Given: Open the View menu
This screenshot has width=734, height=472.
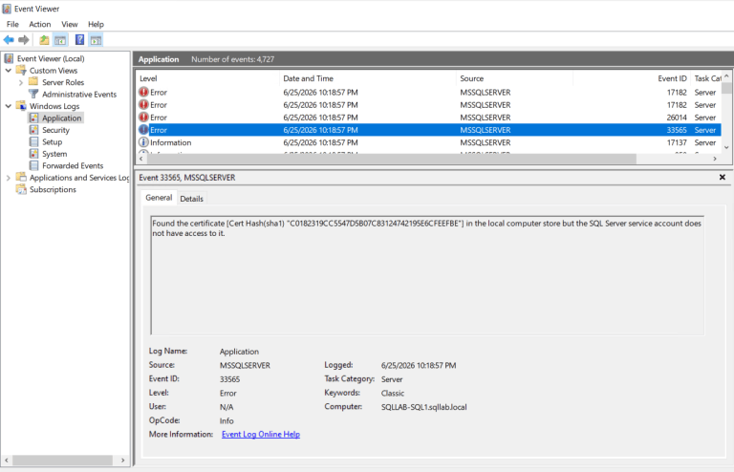Looking at the screenshot, I should 69,24.
